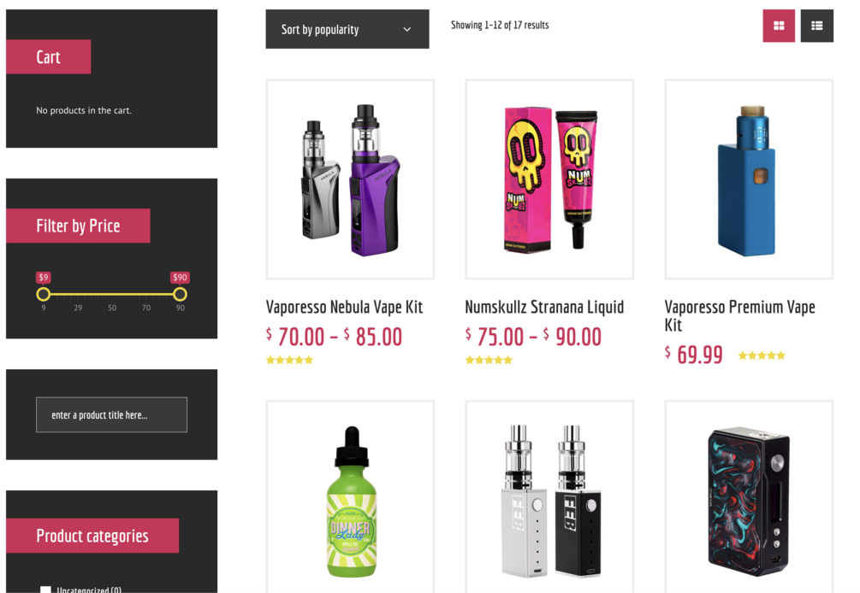This screenshot has width=860, height=593.
Task: Click the Vaporesso Nebula Vape Kit image
Action: coord(351,179)
